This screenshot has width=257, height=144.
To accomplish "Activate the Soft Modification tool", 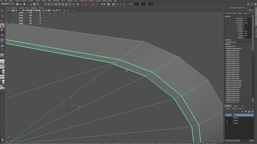I will 2,46.
